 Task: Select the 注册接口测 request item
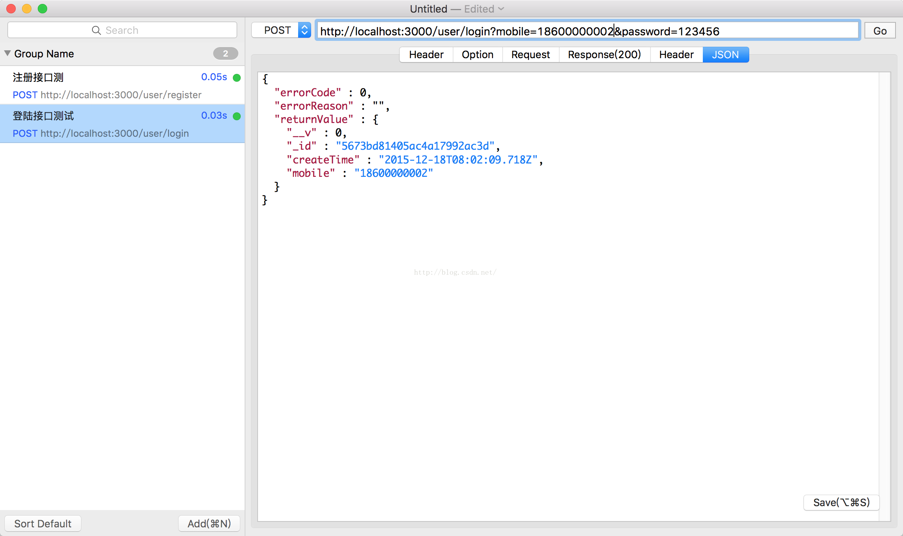[122, 85]
